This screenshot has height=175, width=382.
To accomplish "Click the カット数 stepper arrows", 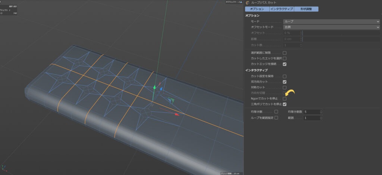I will click(x=301, y=45).
